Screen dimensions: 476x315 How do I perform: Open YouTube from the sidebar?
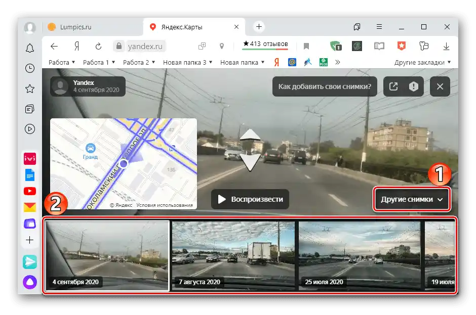tap(30, 191)
